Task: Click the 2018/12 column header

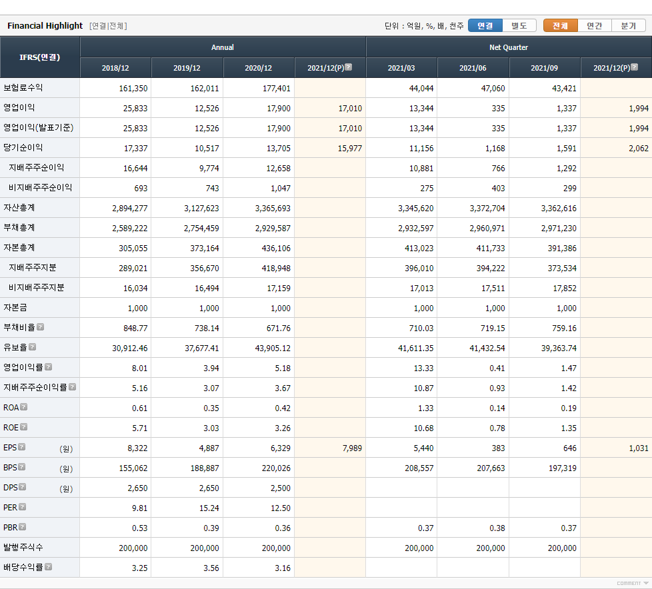Action: tap(115, 68)
